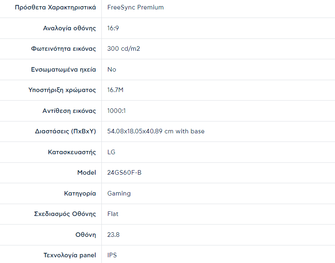Click the LG manufacturer value
Screen dimensions: 335x263
[111, 152]
